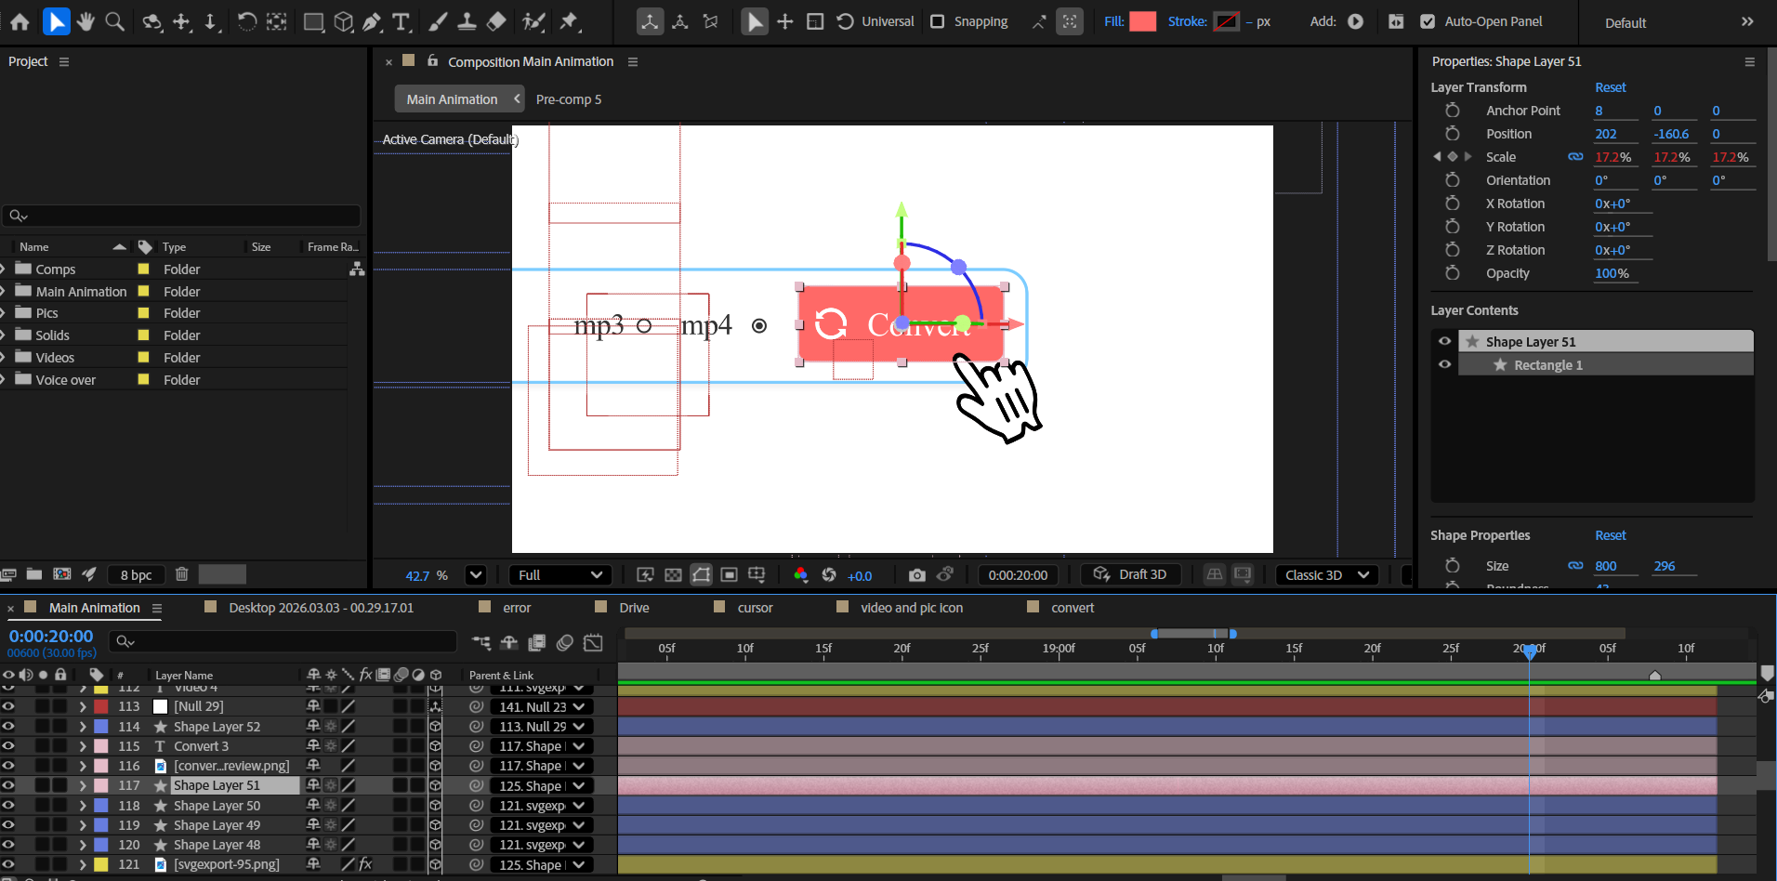The height and width of the screenshot is (881, 1777).
Task: Enable the Snapping checkbox
Action: pos(938,21)
